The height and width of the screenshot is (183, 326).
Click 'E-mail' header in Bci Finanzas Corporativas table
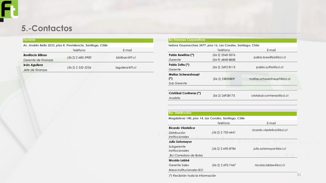[x=271, y=50]
